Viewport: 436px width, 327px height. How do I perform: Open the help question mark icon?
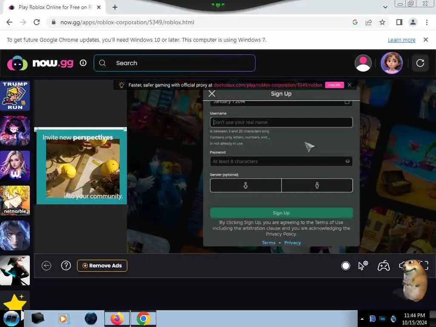[x=66, y=266]
